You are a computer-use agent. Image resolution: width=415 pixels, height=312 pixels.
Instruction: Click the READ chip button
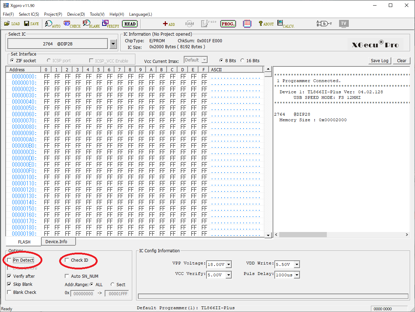tap(130, 24)
